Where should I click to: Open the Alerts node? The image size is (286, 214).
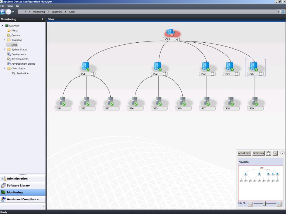coord(15,31)
